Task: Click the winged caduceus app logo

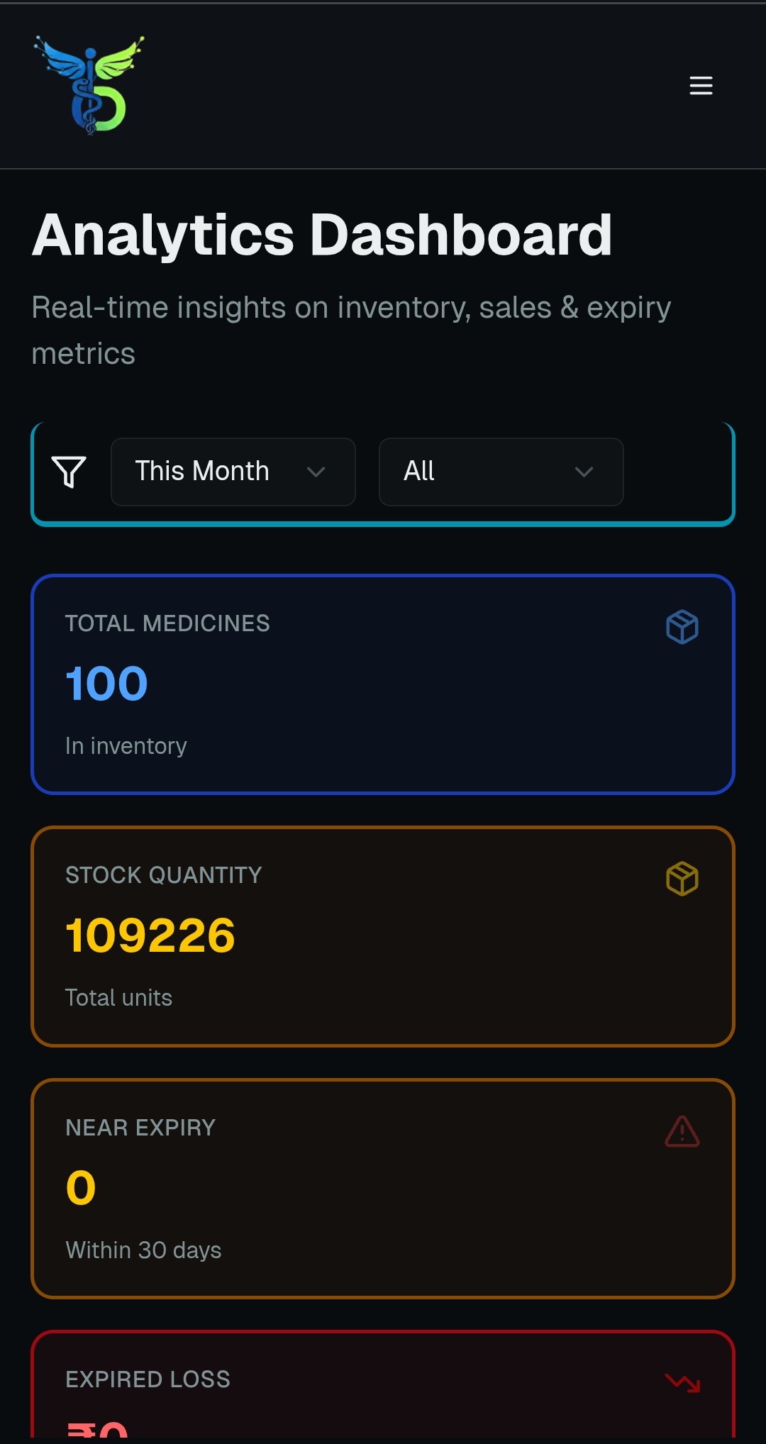Action: point(89,85)
